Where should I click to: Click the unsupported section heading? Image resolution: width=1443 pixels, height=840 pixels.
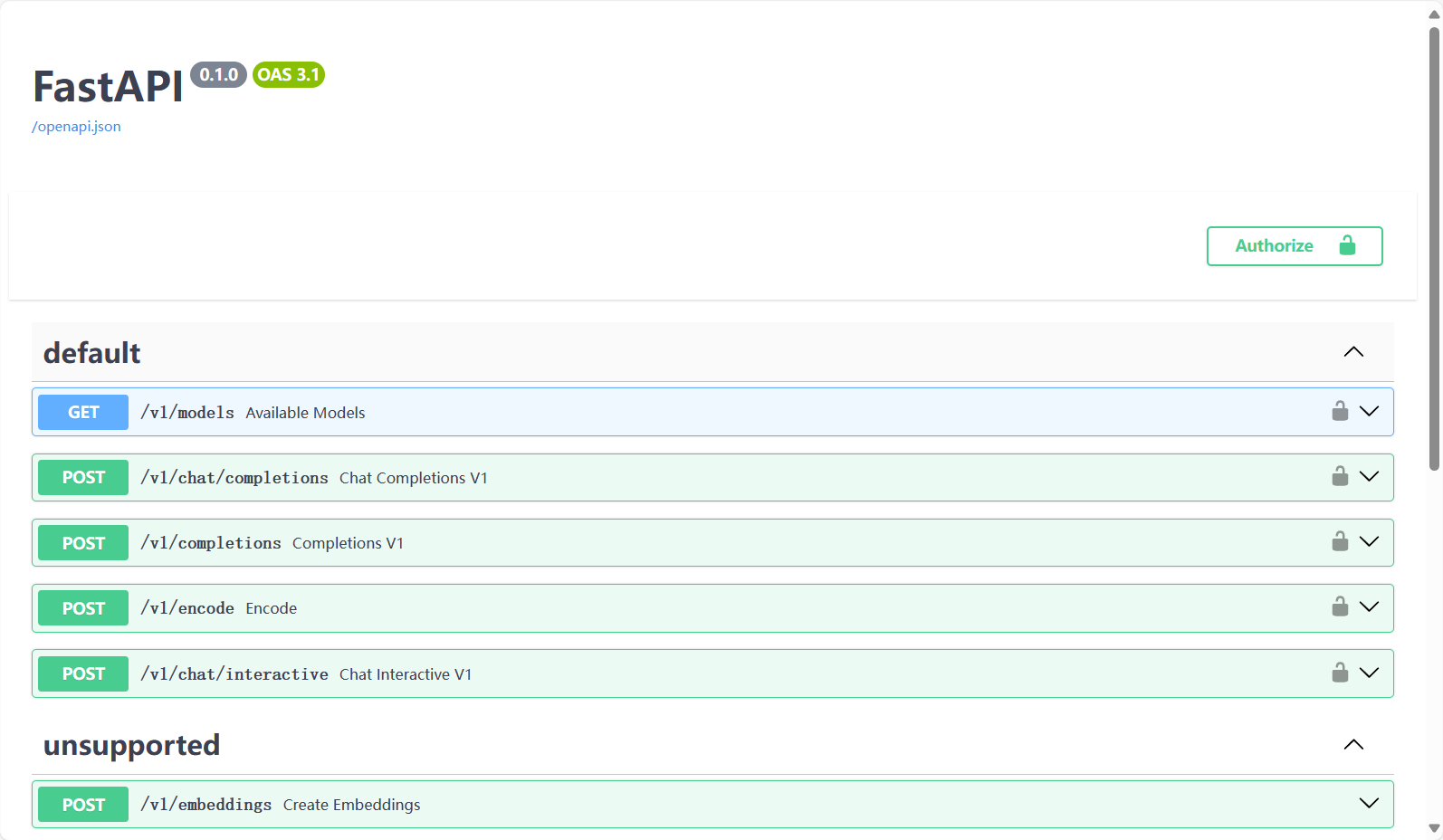point(132,745)
